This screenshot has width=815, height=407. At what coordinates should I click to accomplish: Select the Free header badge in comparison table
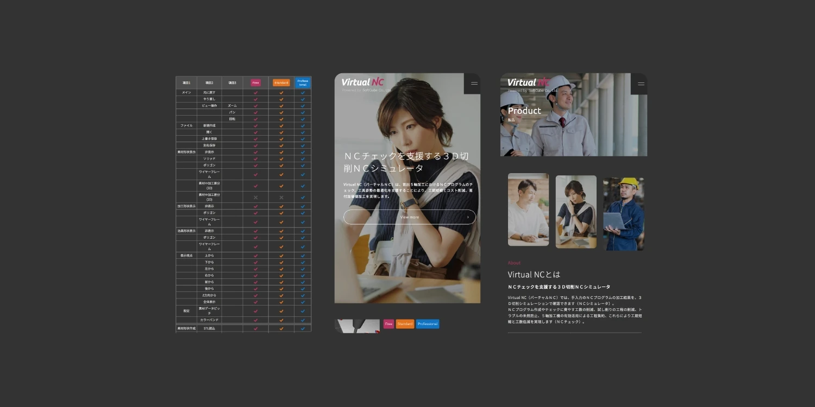pos(255,83)
